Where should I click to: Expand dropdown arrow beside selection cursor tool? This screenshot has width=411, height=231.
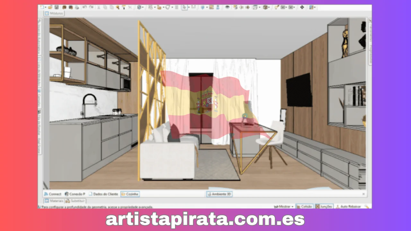pos(188,7)
